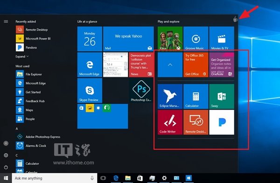280x183 pixels.
Task: Open the Code Writer tile
Action: [x=170, y=122]
